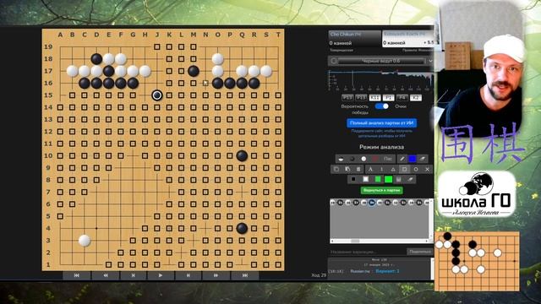
Task: Click the black-to-move status bar
Action: pos(381,61)
